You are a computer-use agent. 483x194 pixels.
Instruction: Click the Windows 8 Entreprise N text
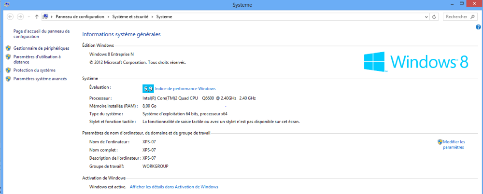tap(112, 54)
